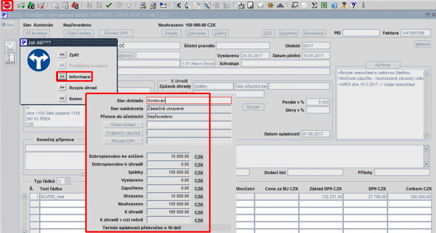
Task: Select Rozpis úhrad in the Jak dál dialog
Action: tap(62, 88)
